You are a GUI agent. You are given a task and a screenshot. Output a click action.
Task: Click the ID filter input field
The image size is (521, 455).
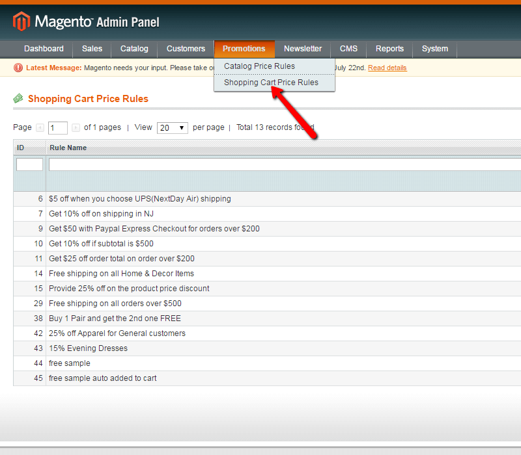29,165
